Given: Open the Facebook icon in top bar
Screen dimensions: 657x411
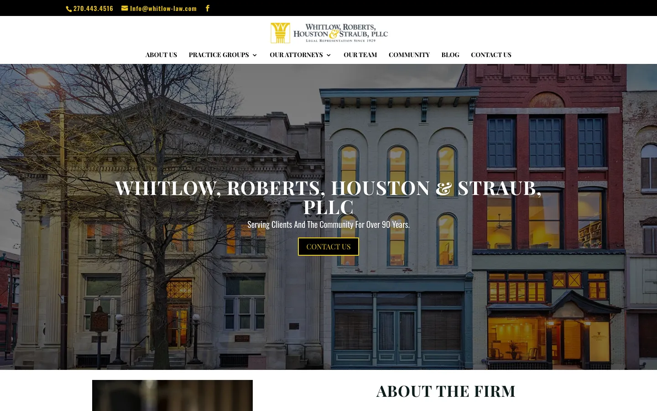Looking at the screenshot, I should point(208,8).
